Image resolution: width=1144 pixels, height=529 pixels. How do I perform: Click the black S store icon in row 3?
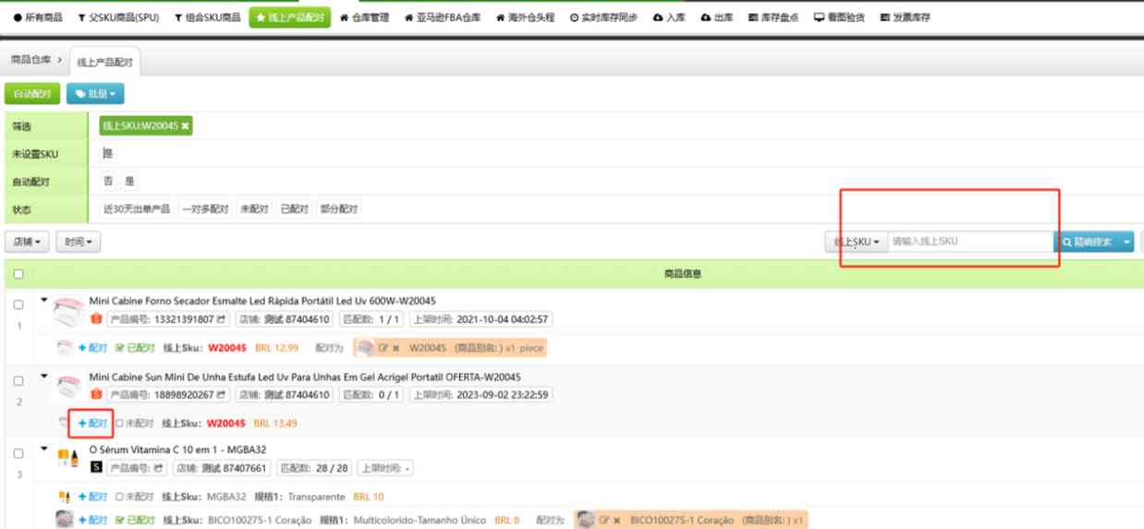pos(96,468)
